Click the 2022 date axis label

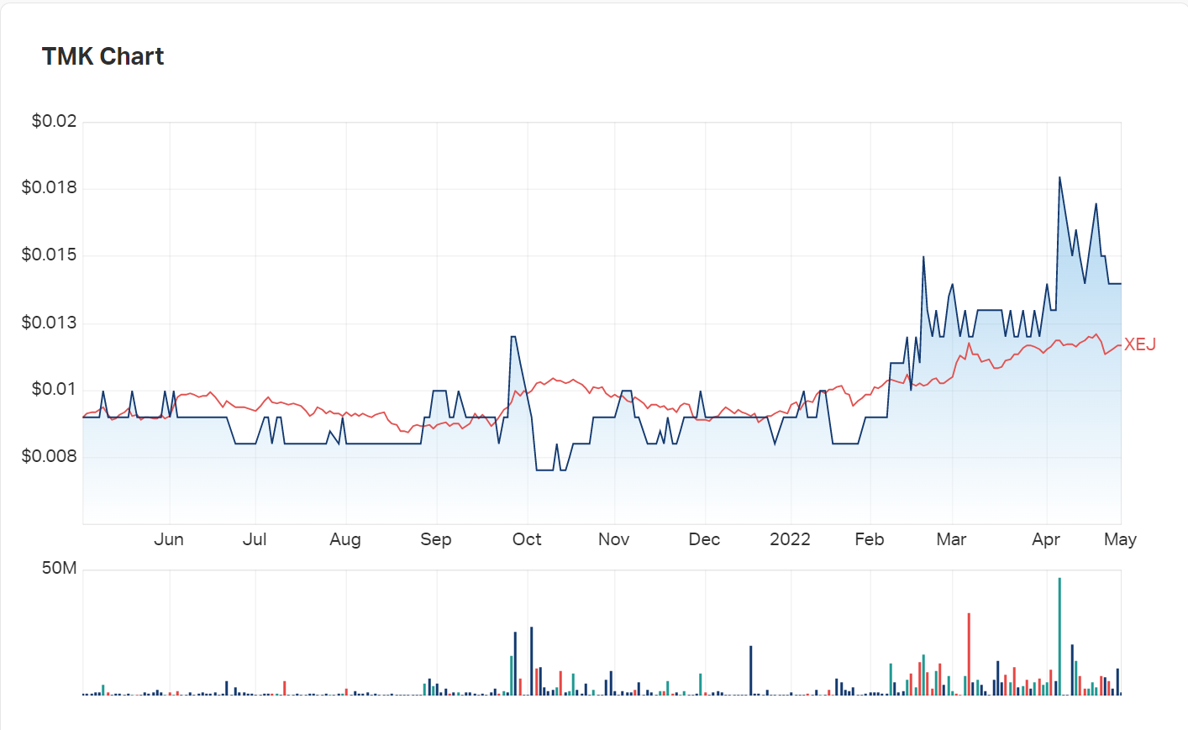point(790,539)
